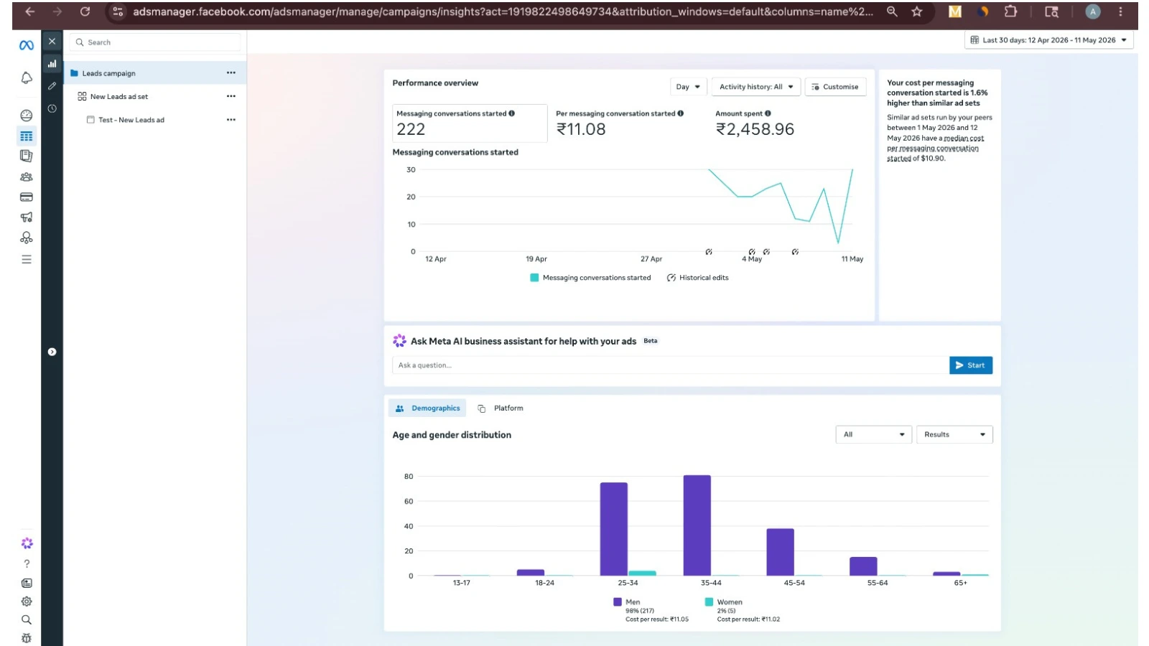Open the Results metric dropdown
Image resolution: width=1149 pixels, height=646 pixels.
point(954,435)
